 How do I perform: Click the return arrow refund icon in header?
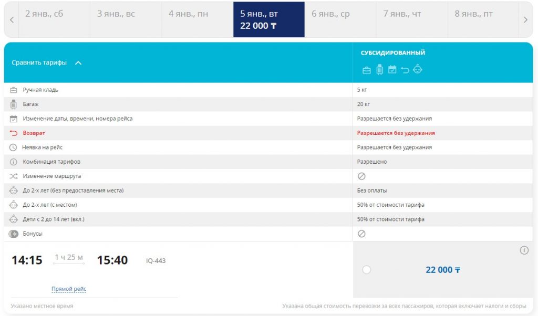tap(405, 70)
